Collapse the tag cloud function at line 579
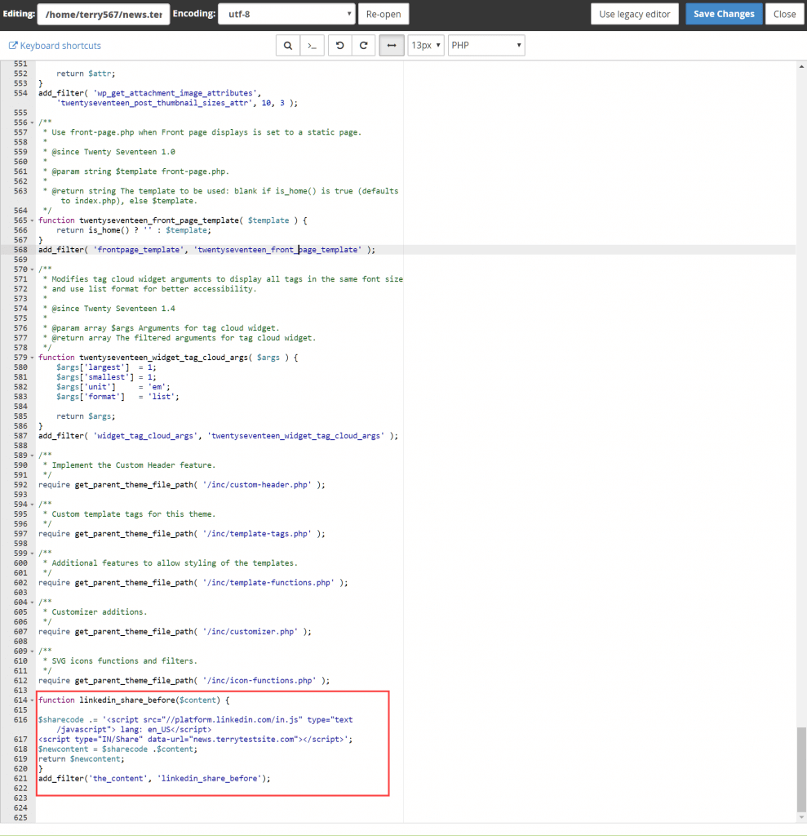The width and height of the screenshot is (807, 836). (32, 358)
